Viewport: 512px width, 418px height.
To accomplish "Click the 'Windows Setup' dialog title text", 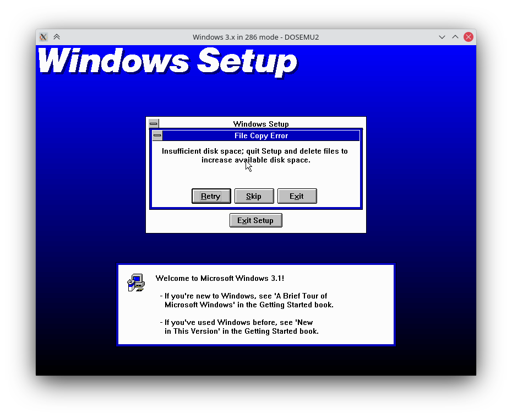I will click(261, 124).
